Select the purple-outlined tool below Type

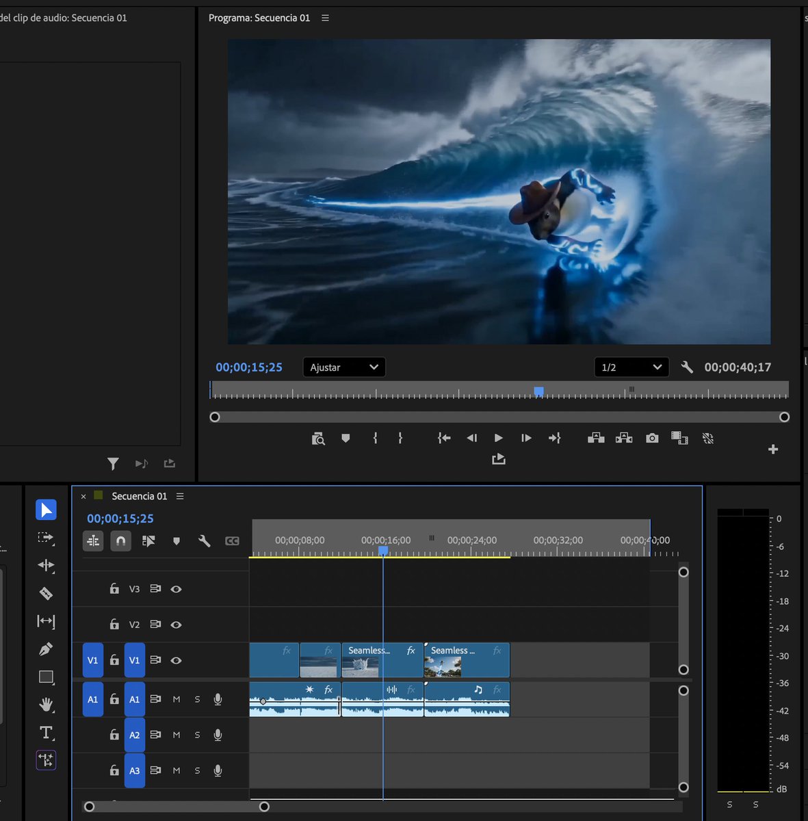[46, 760]
